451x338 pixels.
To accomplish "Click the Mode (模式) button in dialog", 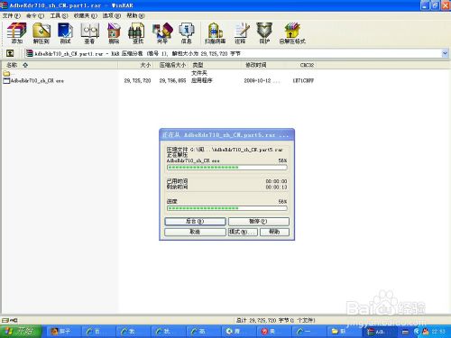I will pyautogui.click(x=243, y=232).
